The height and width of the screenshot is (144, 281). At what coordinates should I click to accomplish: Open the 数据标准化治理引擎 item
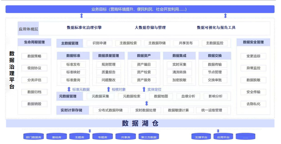click(84, 28)
